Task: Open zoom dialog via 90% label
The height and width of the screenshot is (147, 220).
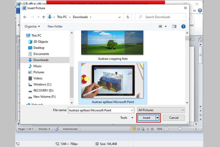Action: [x=160, y=129]
